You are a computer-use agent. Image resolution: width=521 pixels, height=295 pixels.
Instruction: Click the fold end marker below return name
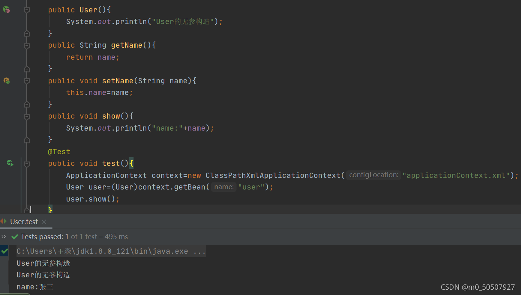[x=27, y=69]
